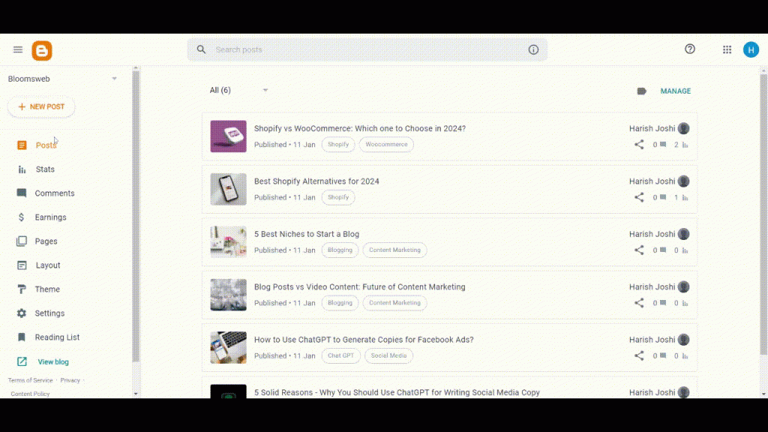The height and width of the screenshot is (432, 768).
Task: Open the All (6) posts filter dropdown
Action: coord(239,90)
